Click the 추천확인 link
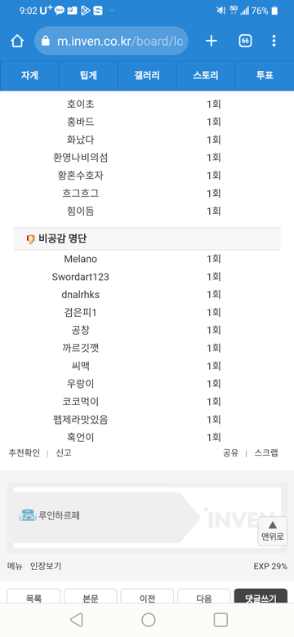The image size is (294, 637). pyautogui.click(x=24, y=453)
